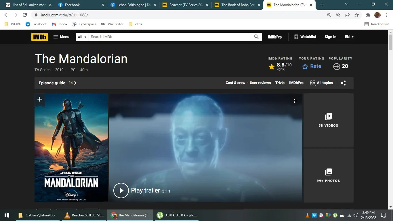Bookmark this page with the star

356,15
